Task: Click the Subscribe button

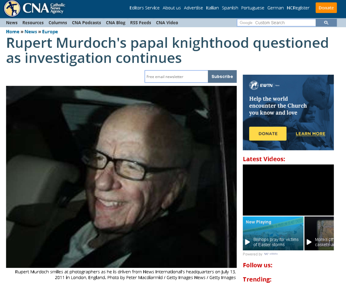Action: click(x=222, y=77)
